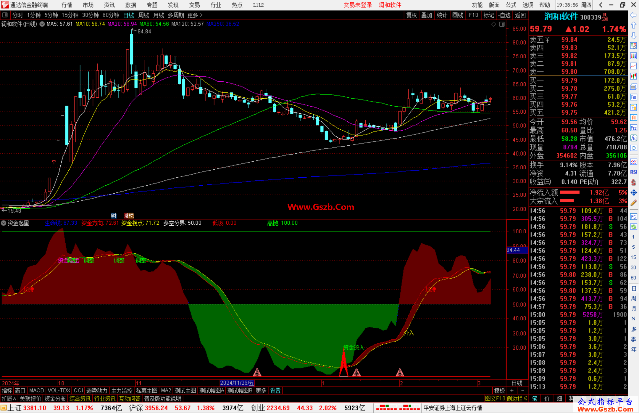
Task: Click the +自选 add to watchlist button
Action: click(504, 15)
